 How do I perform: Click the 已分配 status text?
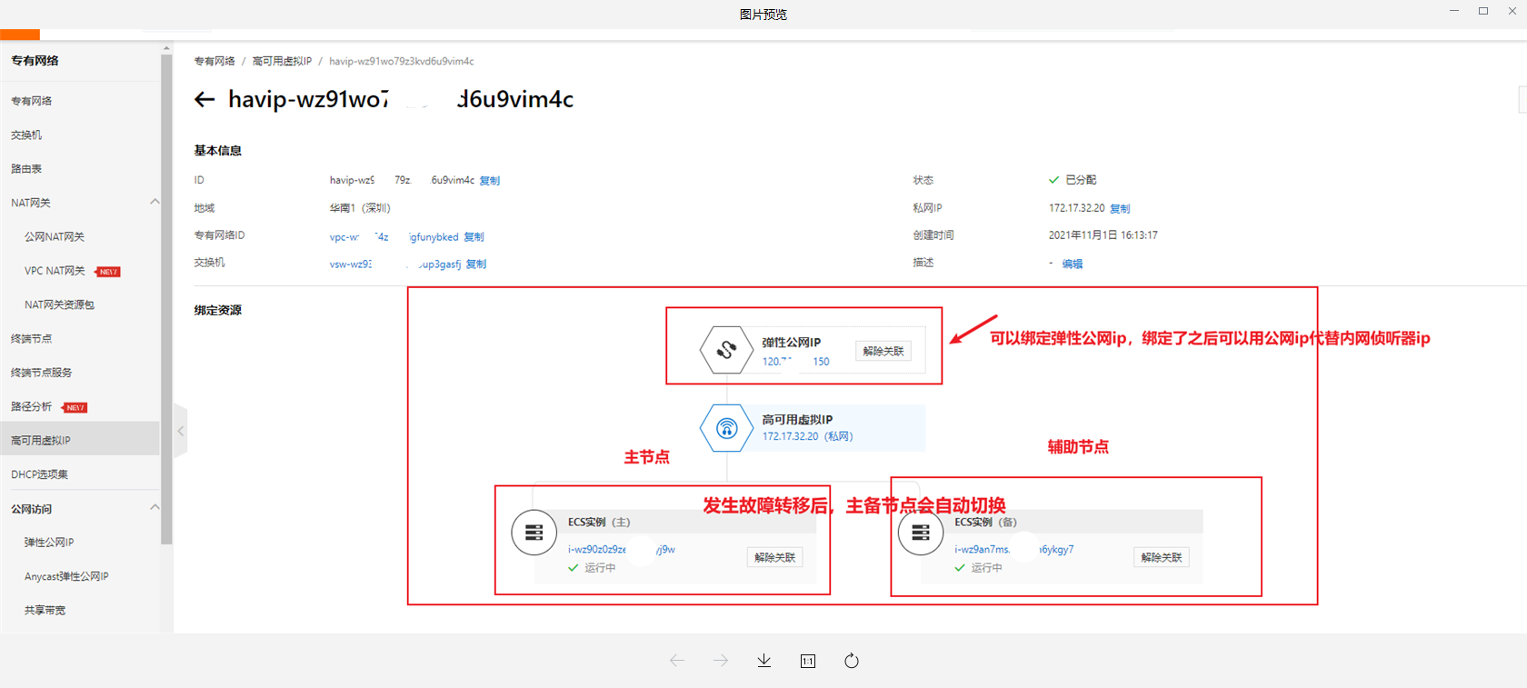click(1081, 180)
